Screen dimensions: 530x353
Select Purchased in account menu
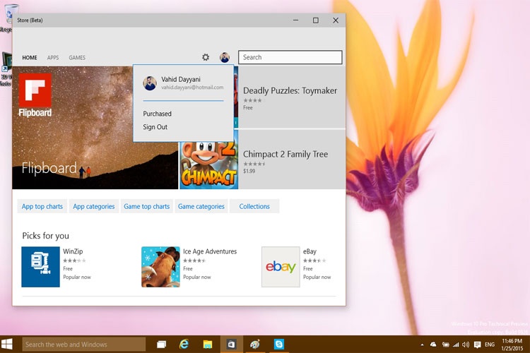pyautogui.click(x=157, y=114)
